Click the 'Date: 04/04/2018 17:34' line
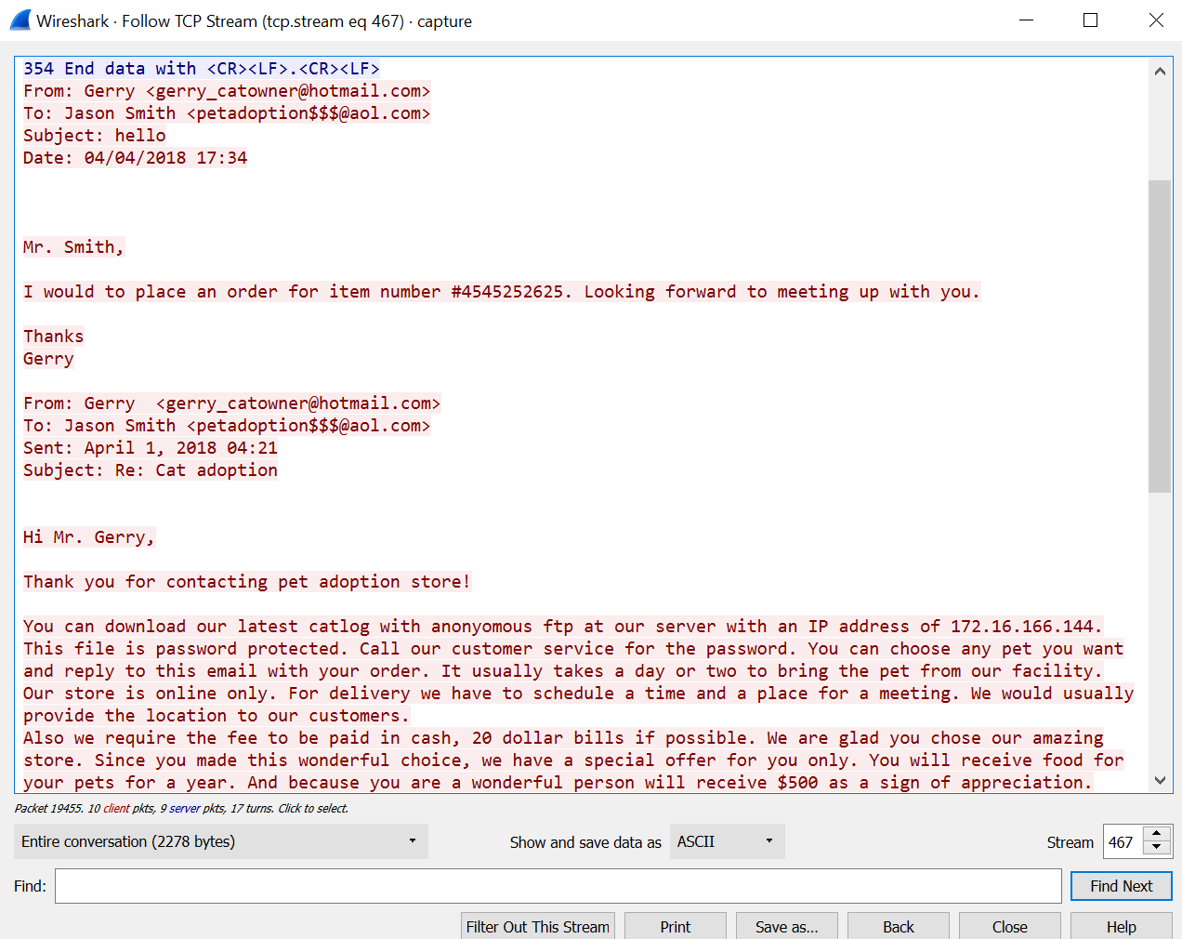Viewport: 1182px width, 939px height. coord(136,158)
